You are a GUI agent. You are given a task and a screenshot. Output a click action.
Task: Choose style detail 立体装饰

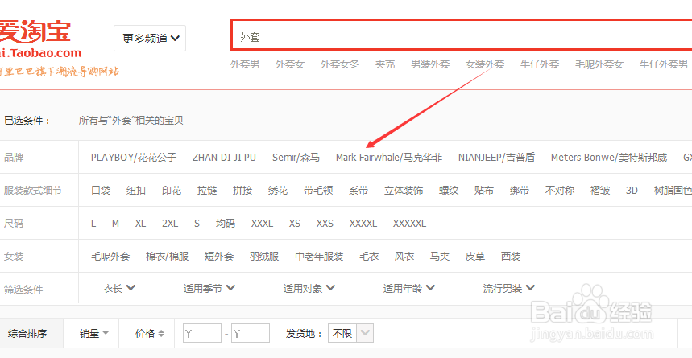[x=404, y=191]
